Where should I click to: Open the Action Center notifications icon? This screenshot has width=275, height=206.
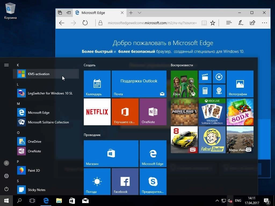[x=266, y=201]
